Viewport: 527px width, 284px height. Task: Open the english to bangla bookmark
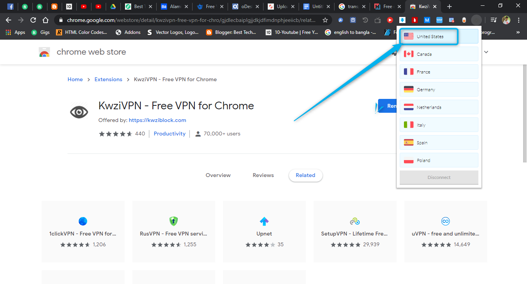pyautogui.click(x=351, y=32)
